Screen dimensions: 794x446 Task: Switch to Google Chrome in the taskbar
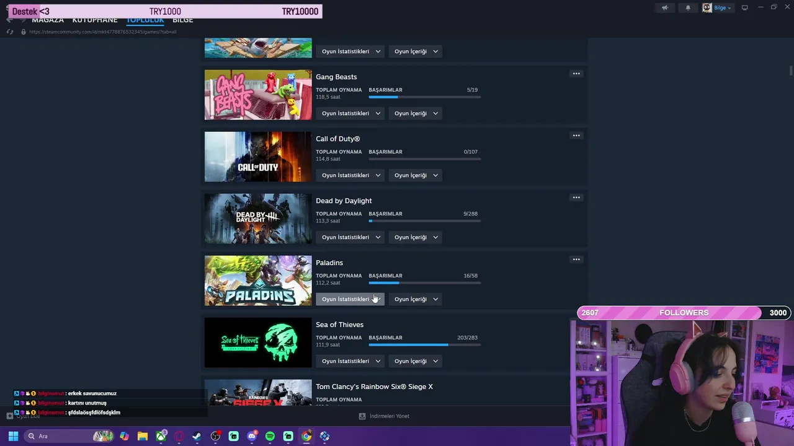tap(306, 436)
